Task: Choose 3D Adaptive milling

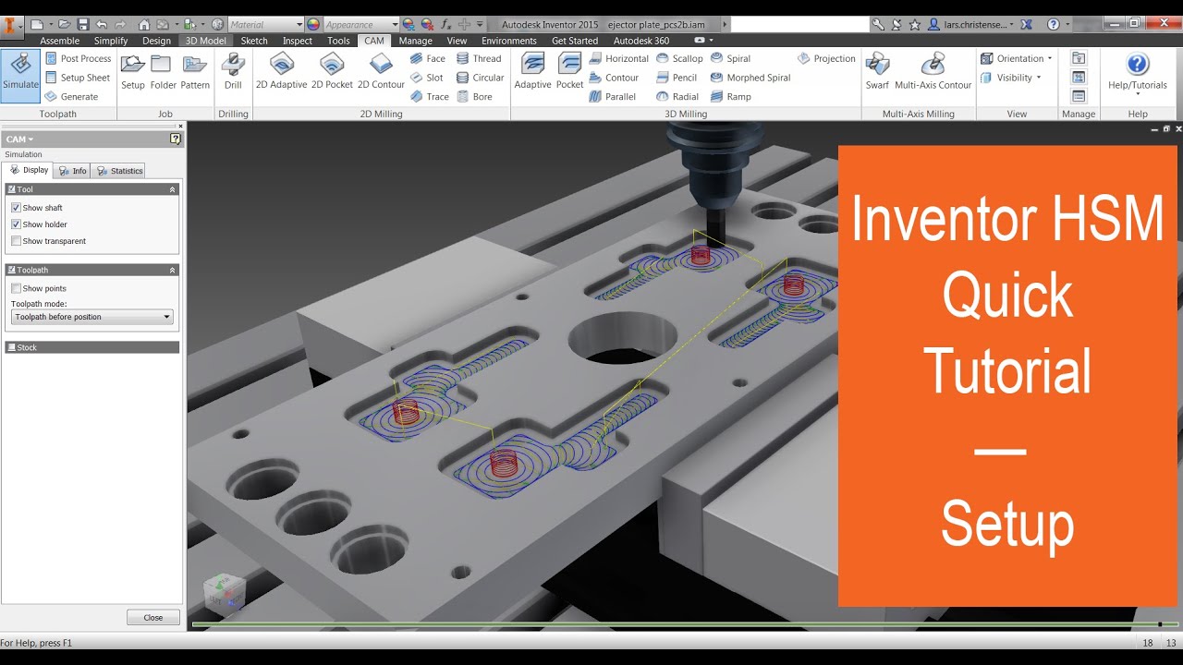Action: point(532,72)
